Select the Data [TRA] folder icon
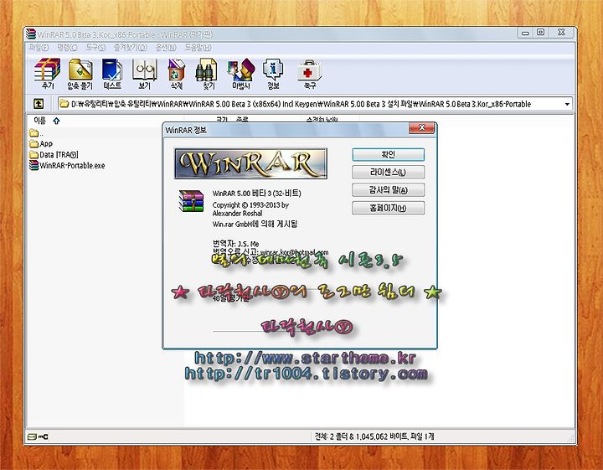Viewport: 603px width, 470px height. click(x=33, y=155)
